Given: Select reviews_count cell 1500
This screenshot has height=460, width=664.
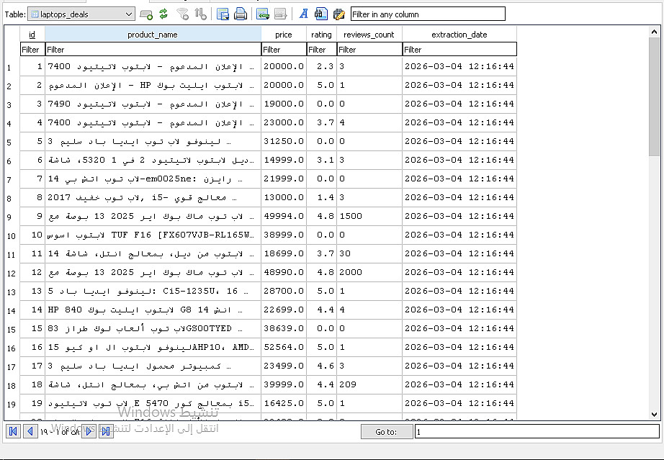Looking at the screenshot, I should click(369, 216).
